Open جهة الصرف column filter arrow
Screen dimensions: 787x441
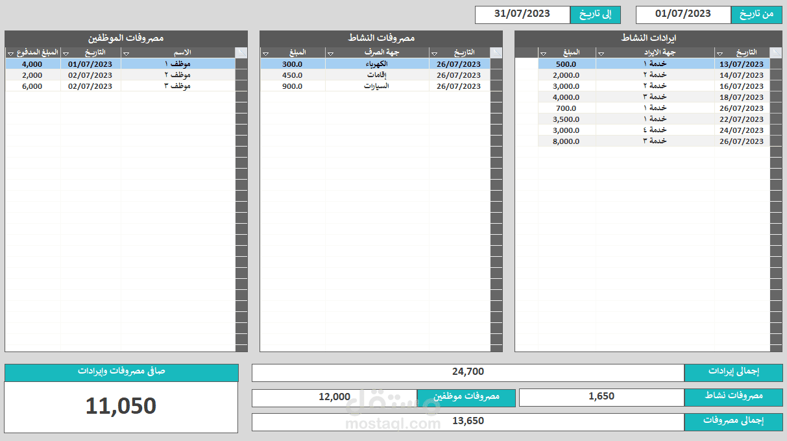click(x=331, y=54)
